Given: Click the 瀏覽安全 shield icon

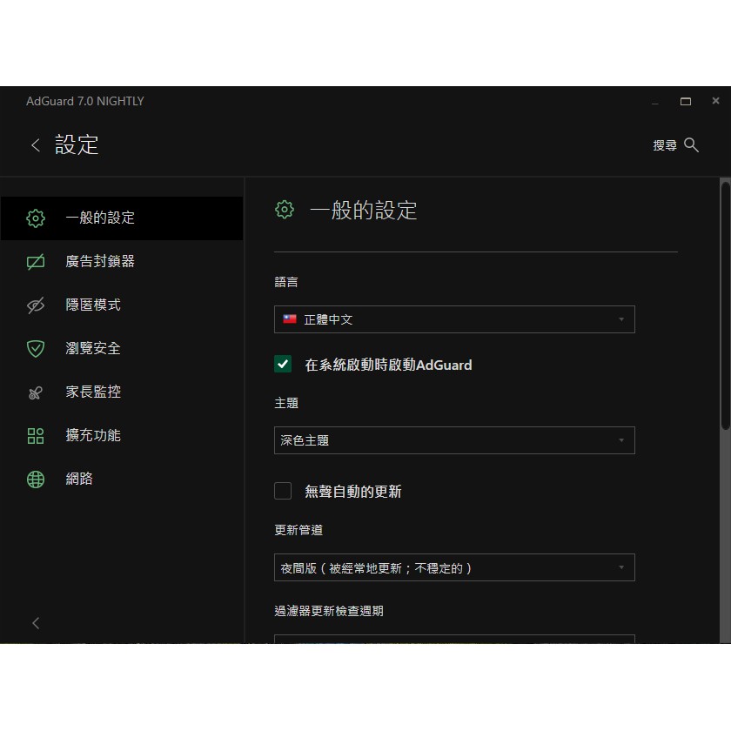Looking at the screenshot, I should (x=36, y=348).
